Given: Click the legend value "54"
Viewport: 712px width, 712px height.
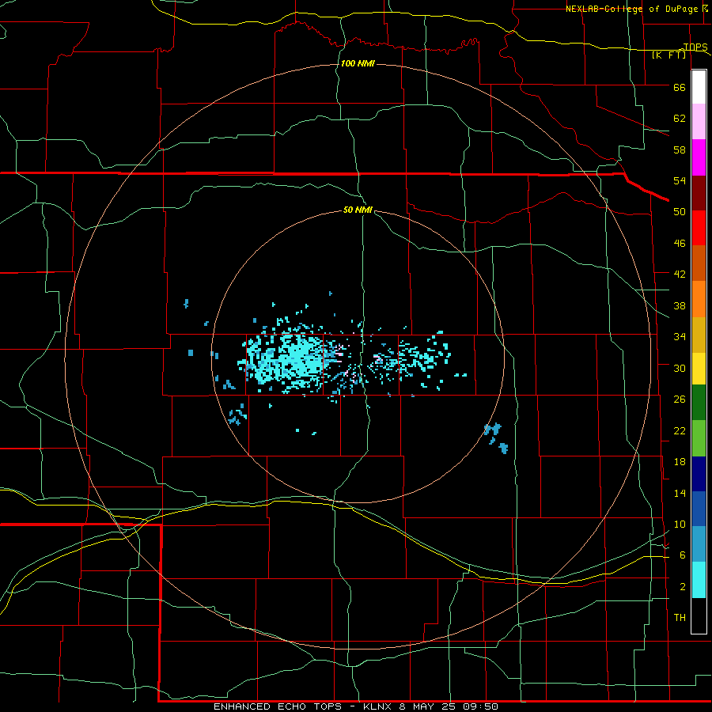Looking at the screenshot, I should tap(680, 180).
